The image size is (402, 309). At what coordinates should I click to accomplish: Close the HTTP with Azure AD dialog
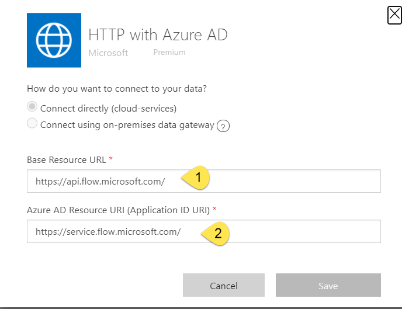pos(394,15)
